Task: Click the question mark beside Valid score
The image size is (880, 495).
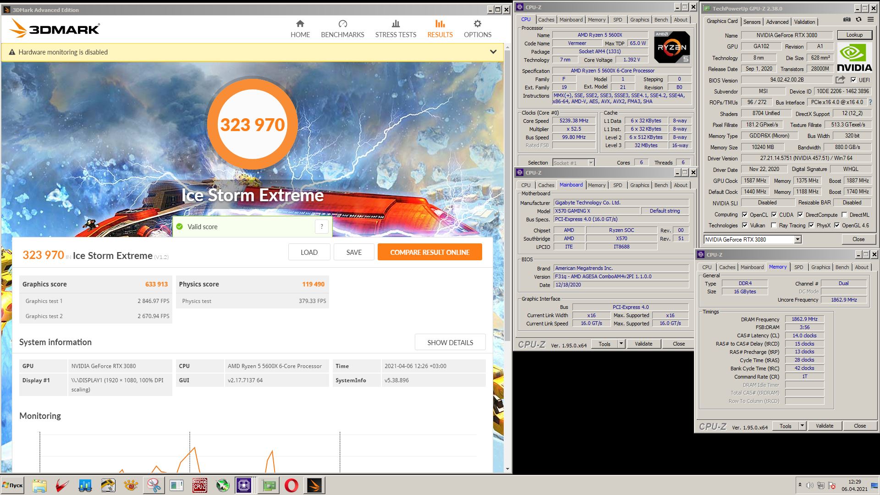Action: [322, 226]
